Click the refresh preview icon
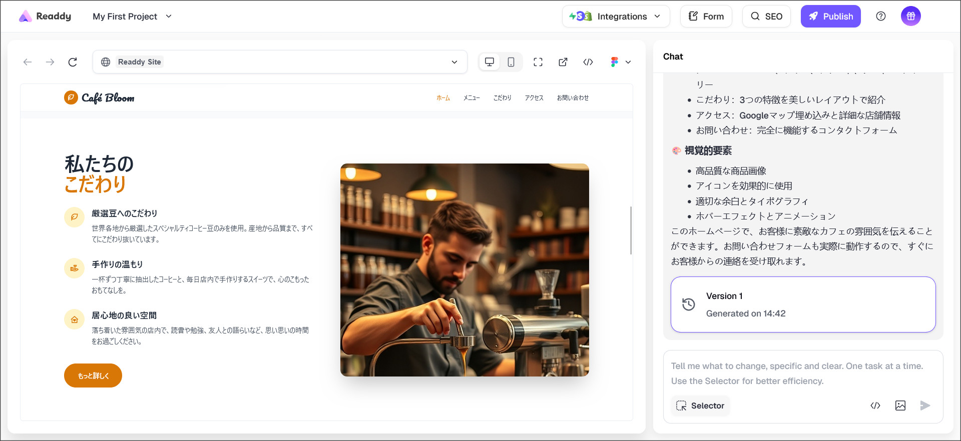 point(73,62)
